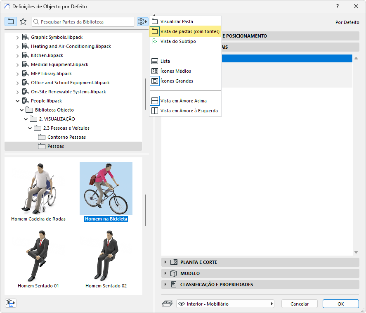The image size is (366, 313).
Task: Select Ícones Médios view
Action: click(x=185, y=71)
